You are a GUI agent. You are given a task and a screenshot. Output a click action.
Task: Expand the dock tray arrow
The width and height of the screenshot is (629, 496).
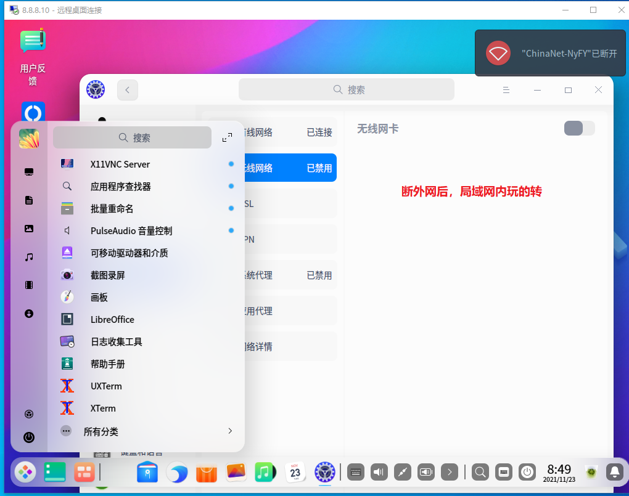450,473
